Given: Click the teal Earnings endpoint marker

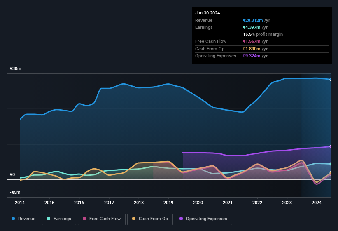Looking at the screenshot, I should click(331, 164).
